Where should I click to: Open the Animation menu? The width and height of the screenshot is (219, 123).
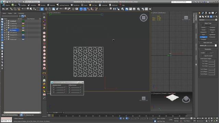tap(32, 5)
